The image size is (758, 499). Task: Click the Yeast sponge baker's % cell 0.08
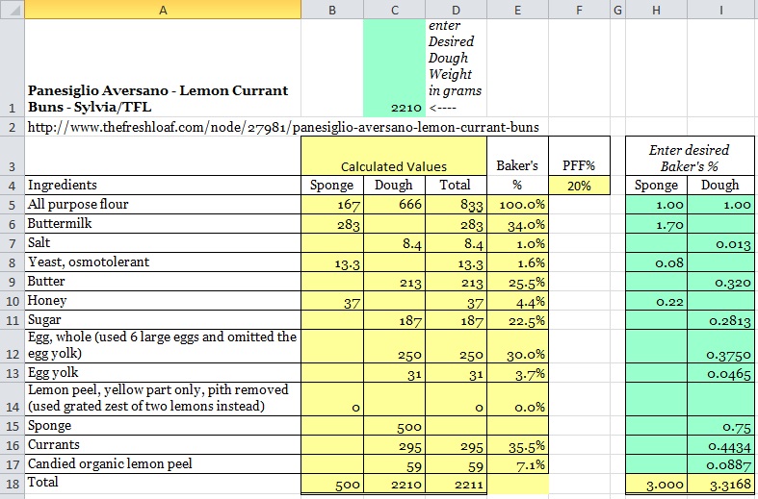657,263
